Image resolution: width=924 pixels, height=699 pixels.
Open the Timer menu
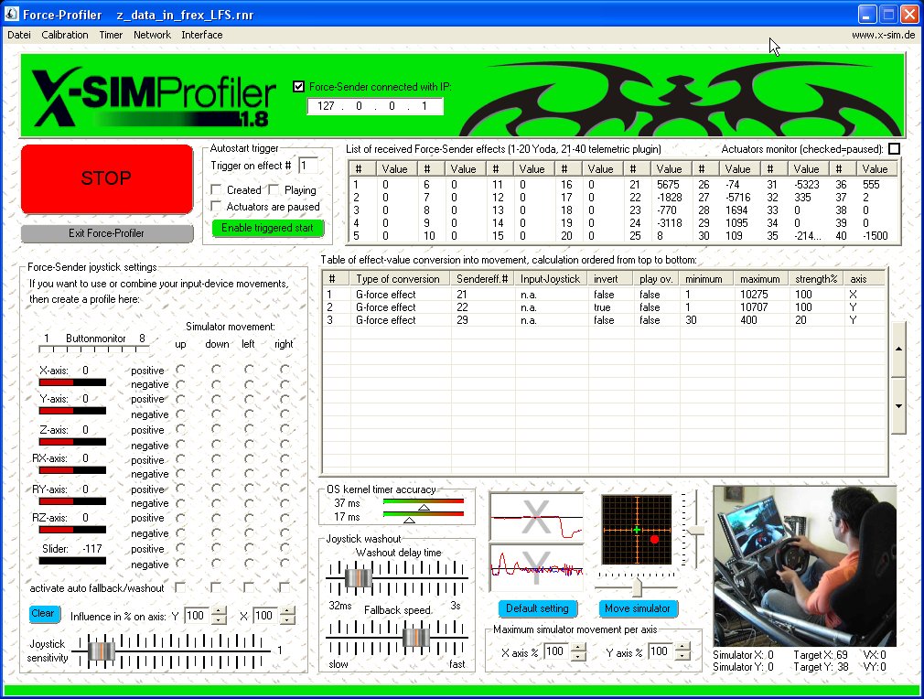pyautogui.click(x=111, y=35)
